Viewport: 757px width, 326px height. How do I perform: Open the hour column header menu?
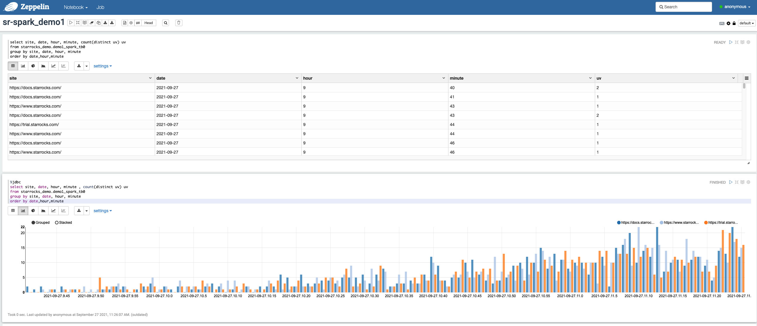(444, 78)
